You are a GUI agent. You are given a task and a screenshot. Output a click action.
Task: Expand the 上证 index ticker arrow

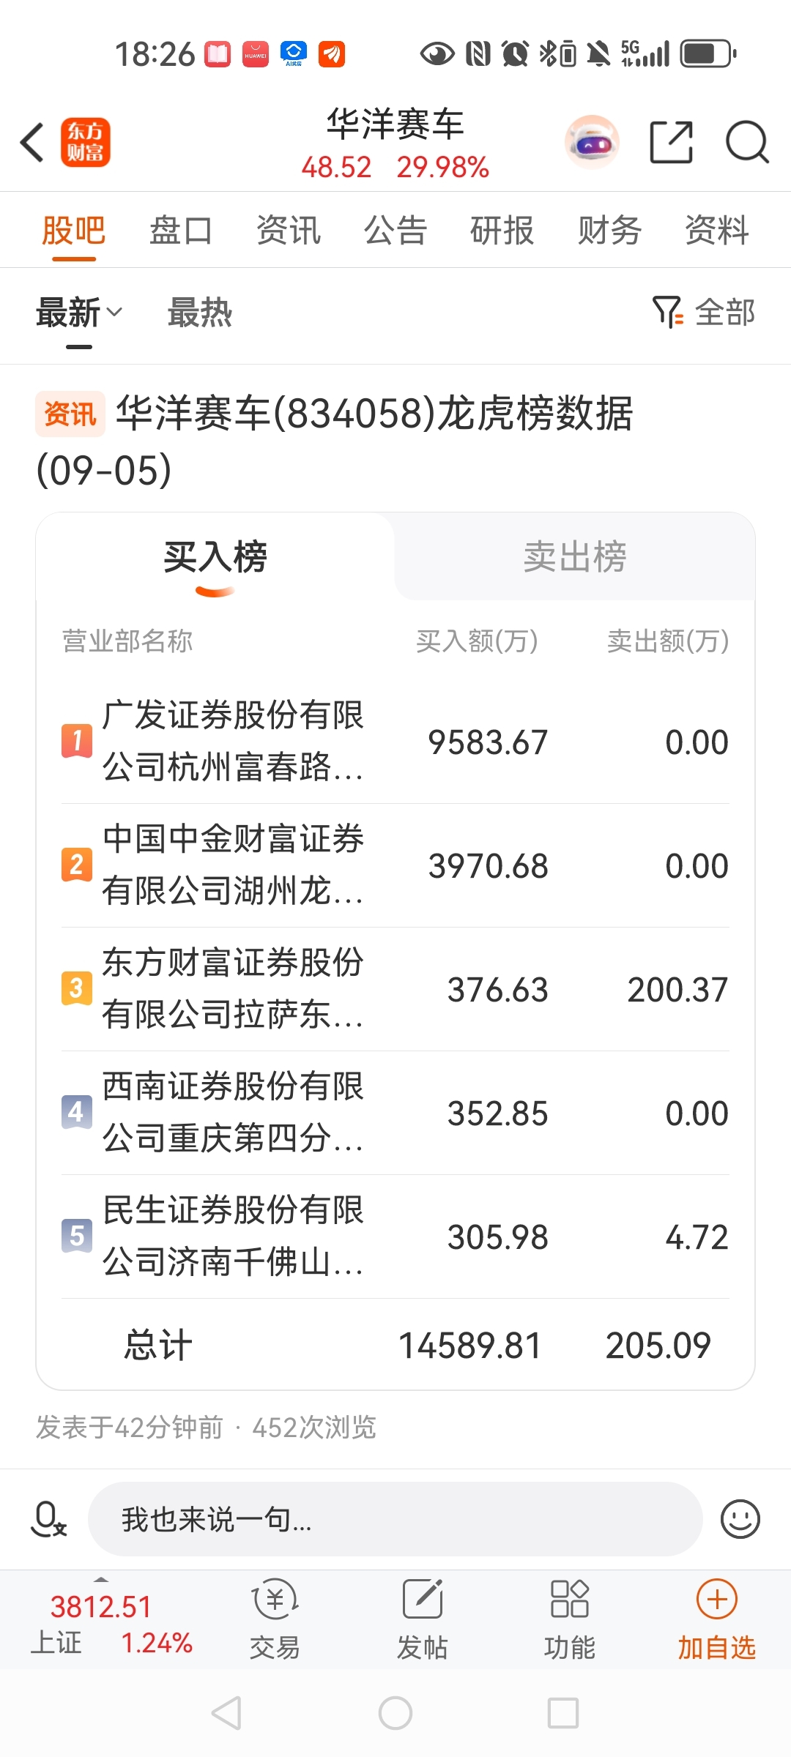tap(101, 1579)
